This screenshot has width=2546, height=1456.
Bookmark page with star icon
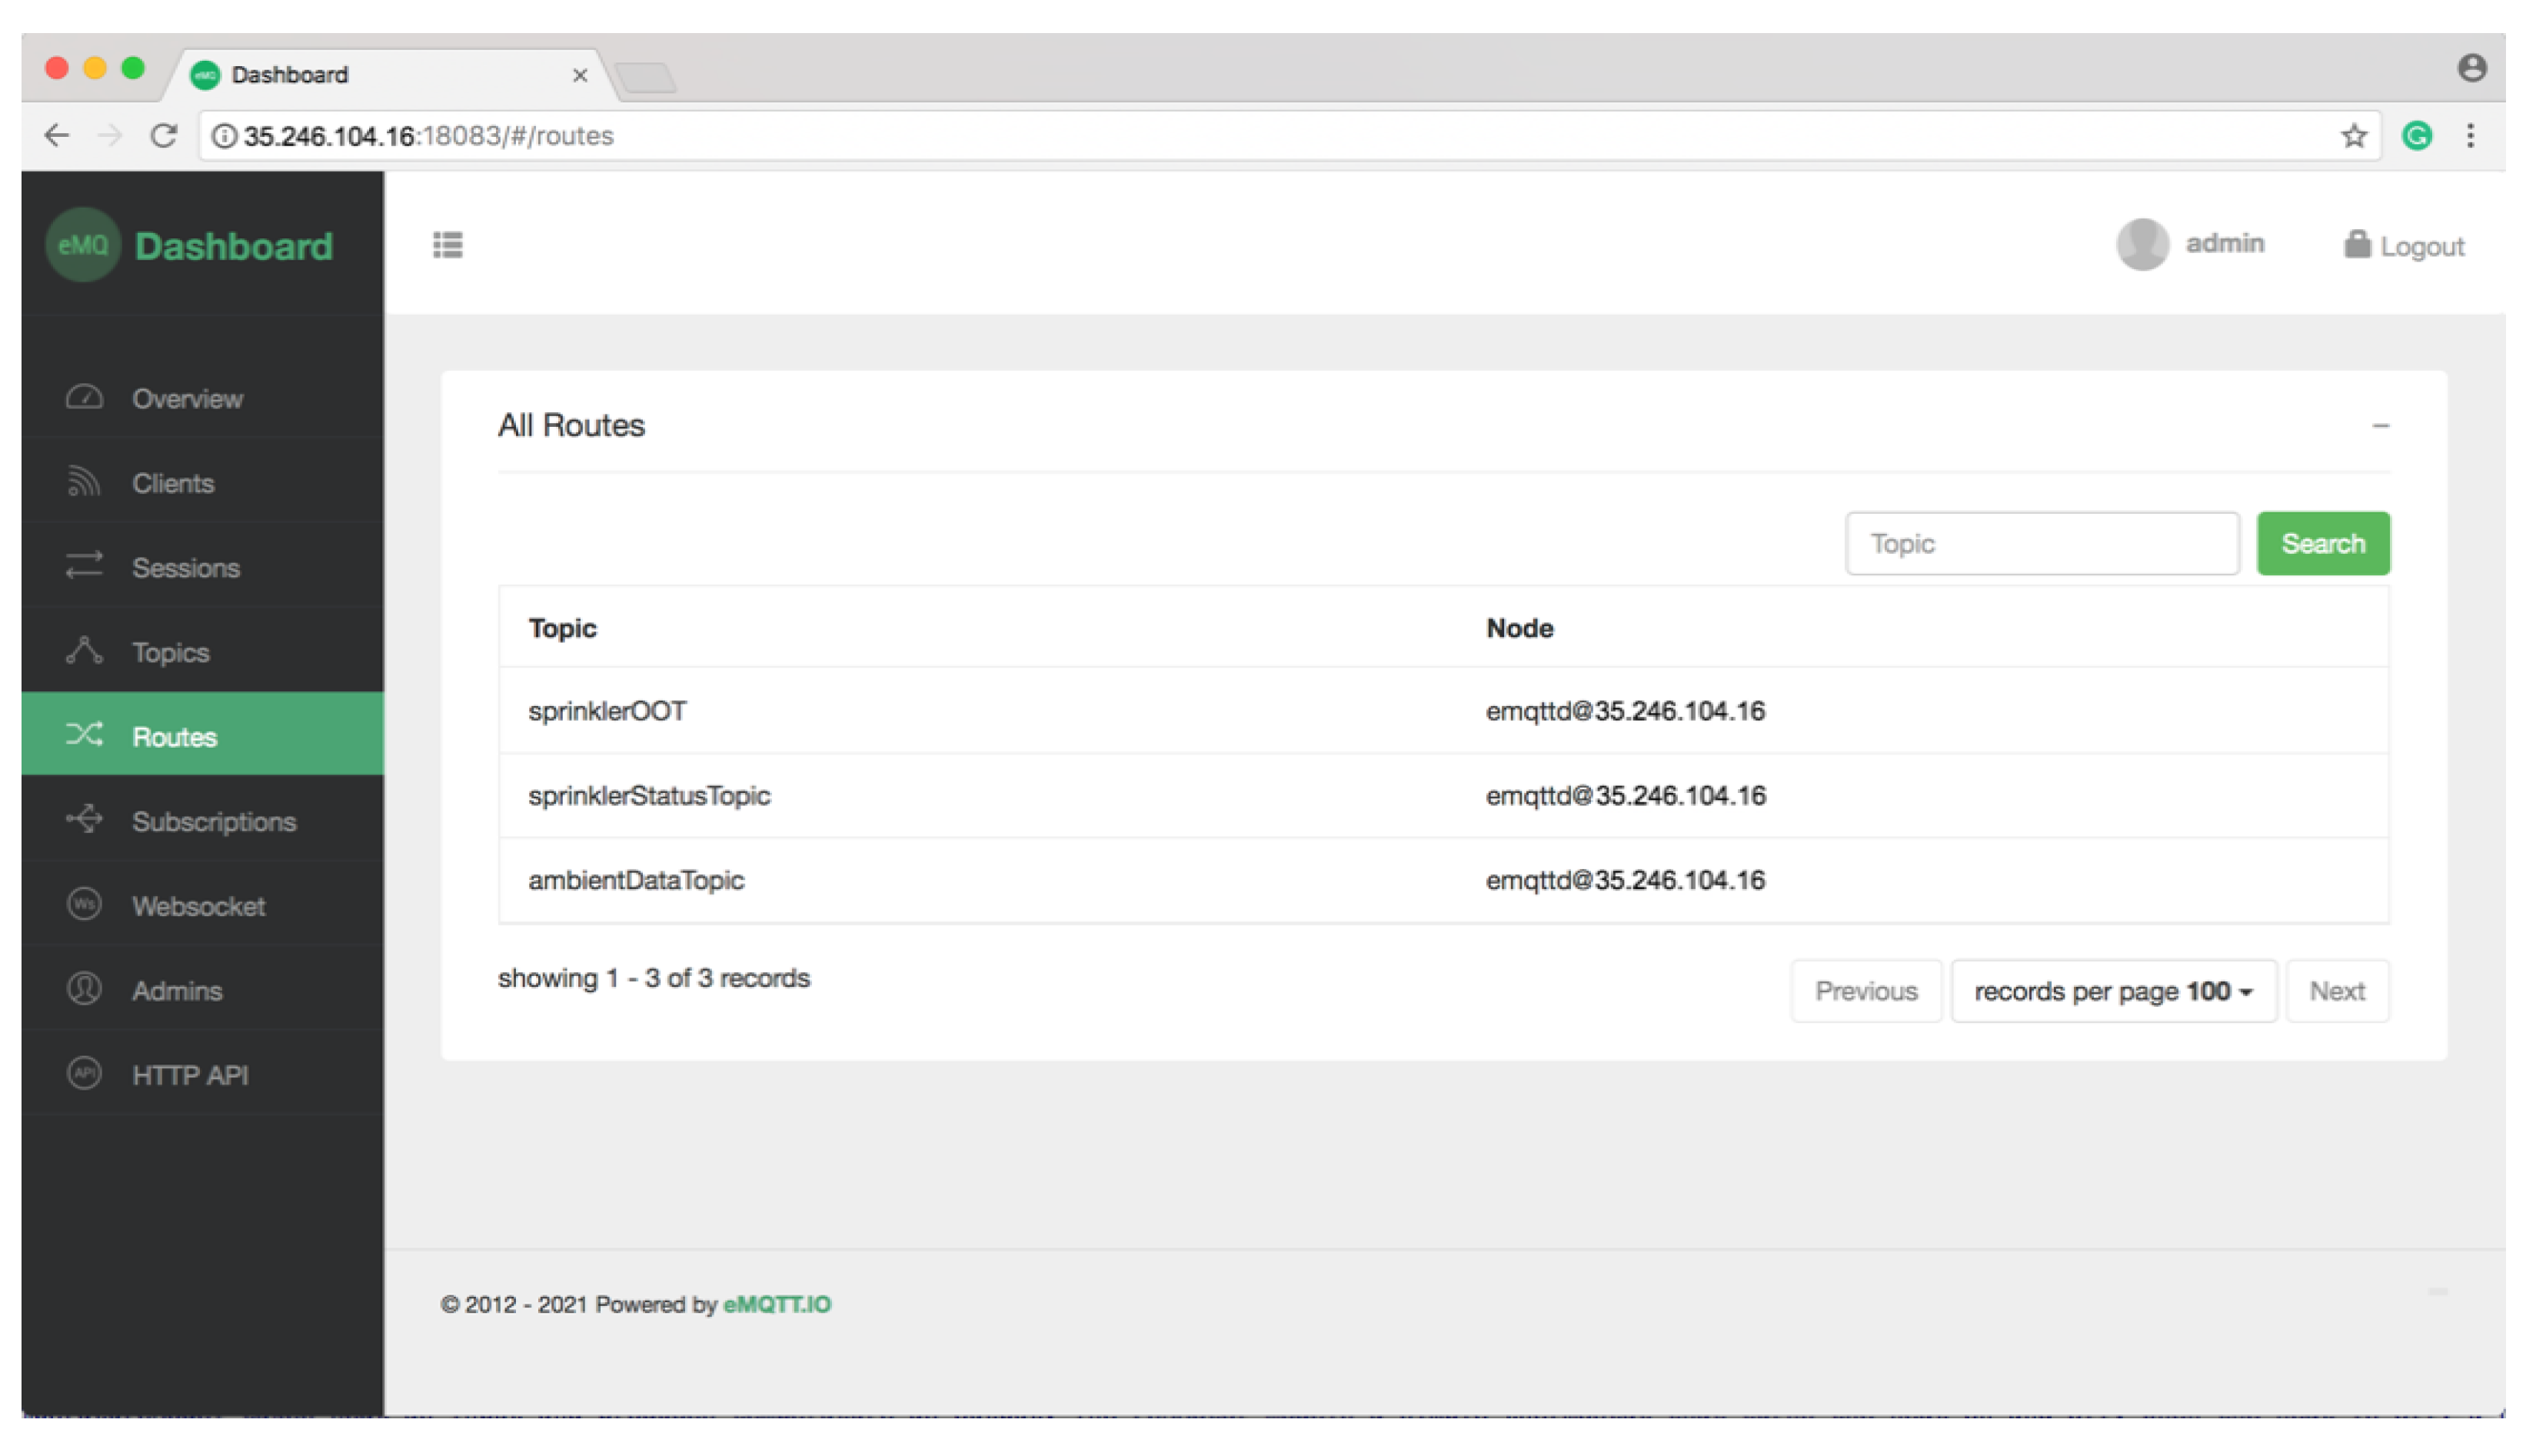coord(2354,136)
